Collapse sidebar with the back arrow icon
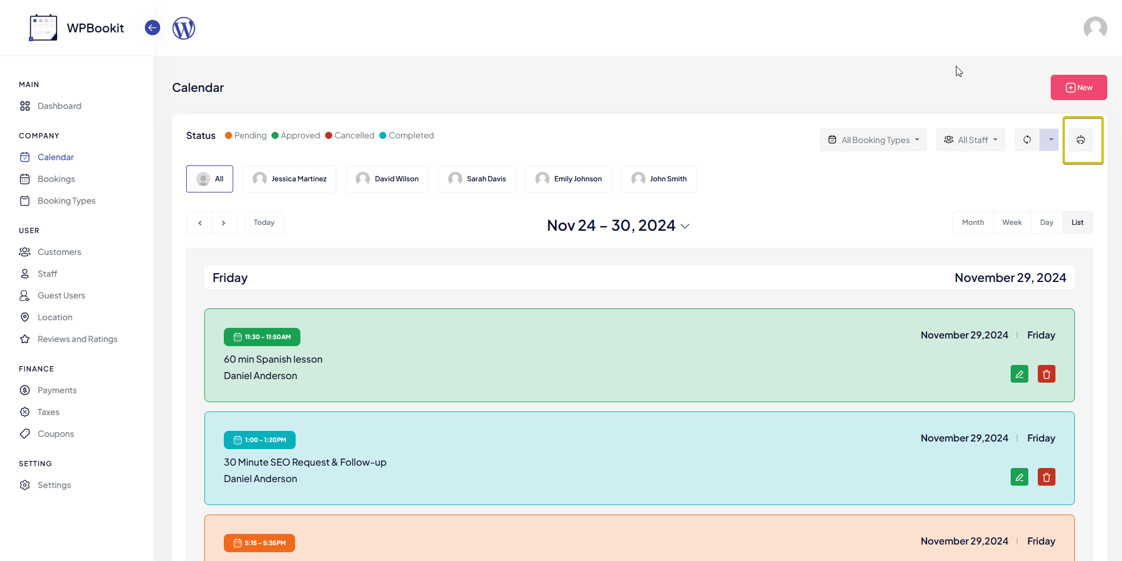This screenshot has height=561, width=1122. tap(153, 28)
